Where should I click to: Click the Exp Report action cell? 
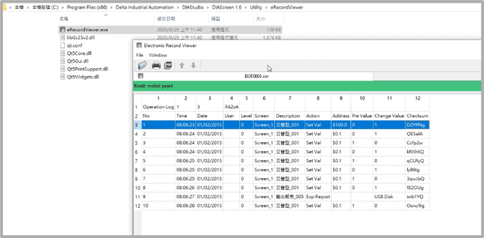(x=318, y=196)
